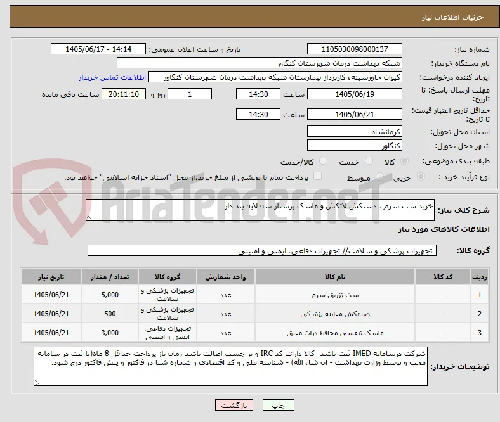Select the کالا radio button
This screenshot has height=422, width=500.
click(404, 161)
